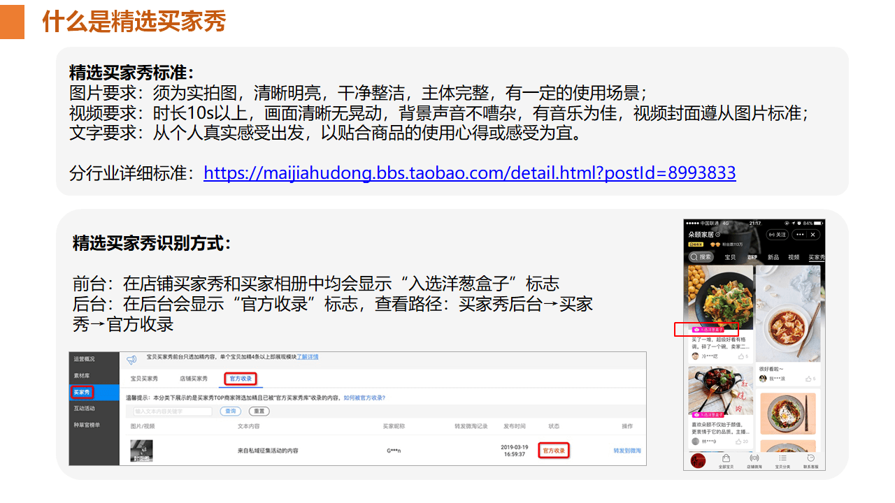Viewport: 895px width, 503px height.
Task: Open the 了解详情 link in backend notice
Action: 308,356
